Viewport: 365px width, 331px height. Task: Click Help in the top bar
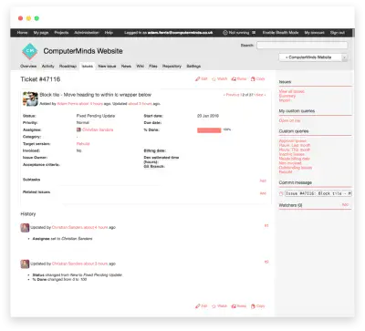(x=109, y=33)
